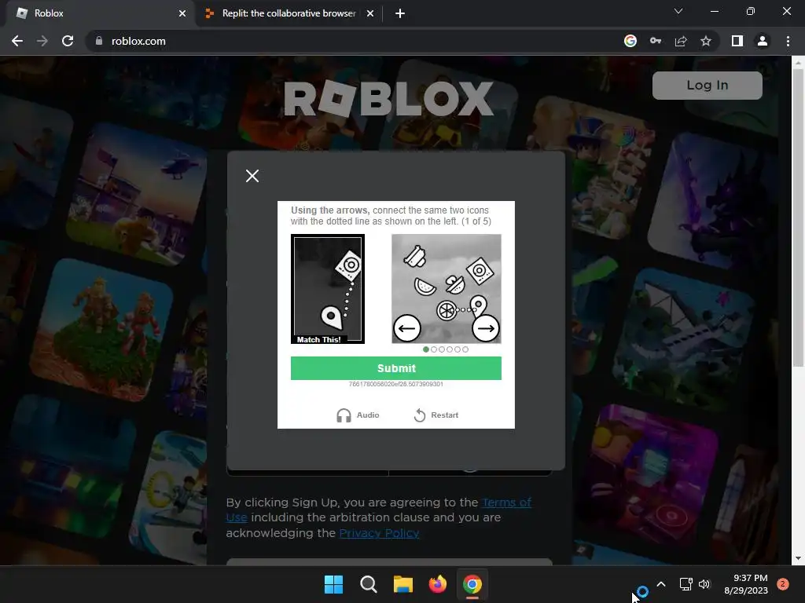Open a new browser tab
Viewport: 805px width, 603px height.
(400, 14)
